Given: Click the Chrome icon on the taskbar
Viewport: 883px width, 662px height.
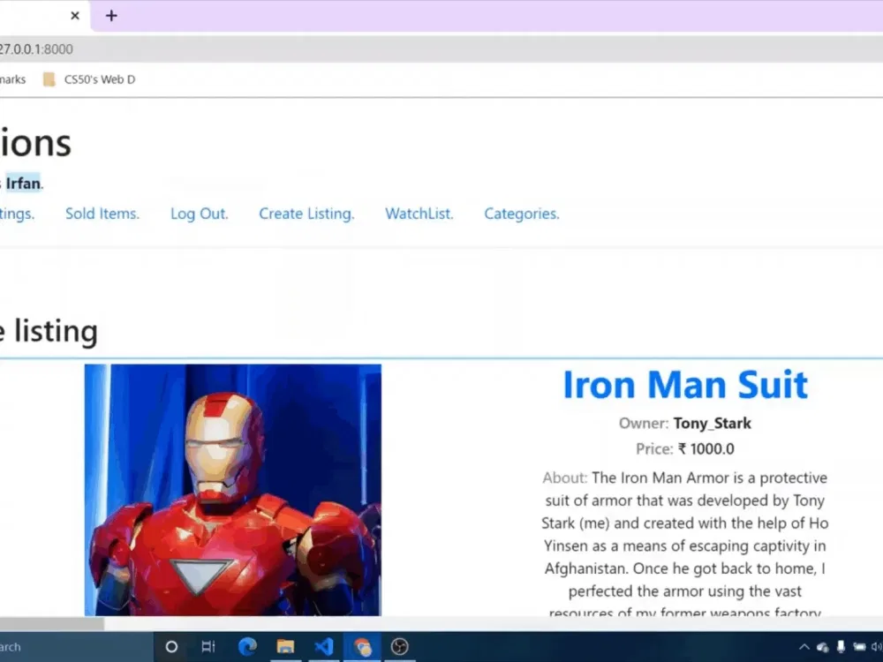Looking at the screenshot, I should 362,647.
